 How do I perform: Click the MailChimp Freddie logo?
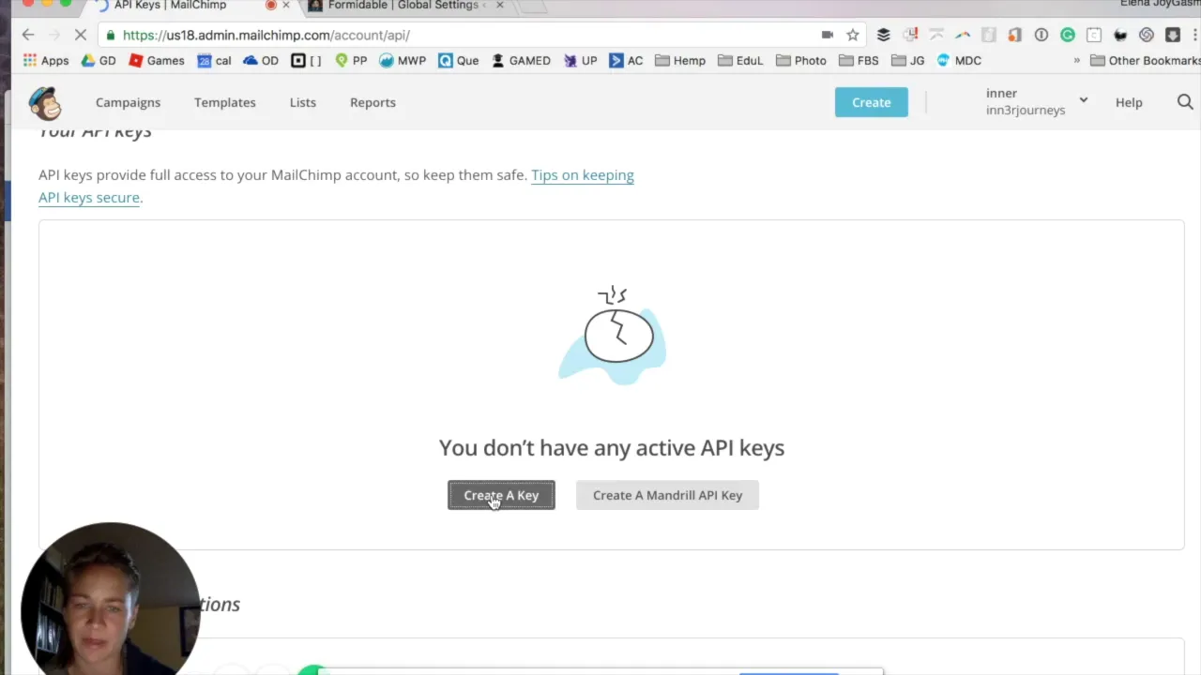pyautogui.click(x=44, y=103)
